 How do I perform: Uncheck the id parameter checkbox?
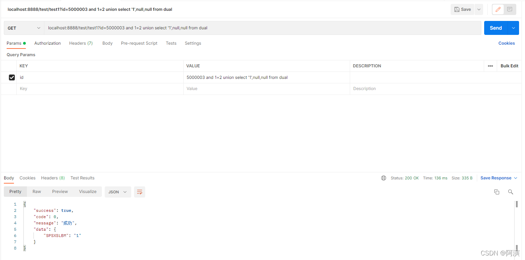tap(12, 77)
